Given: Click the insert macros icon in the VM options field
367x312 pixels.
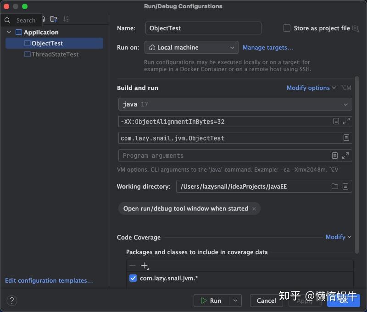Looking at the screenshot, I should pos(336,121).
